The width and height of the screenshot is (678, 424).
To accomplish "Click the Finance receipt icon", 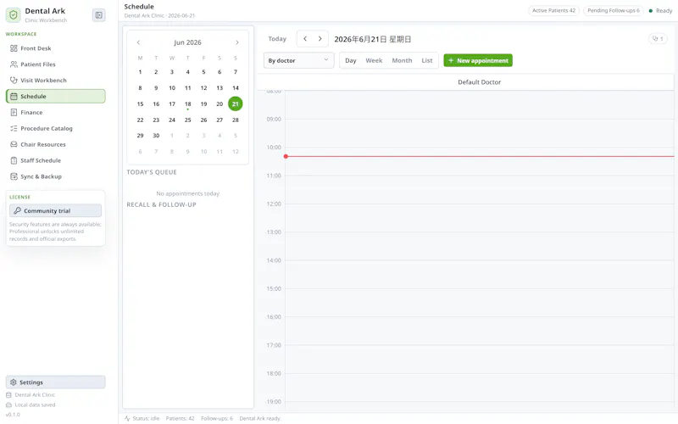I will coord(14,113).
